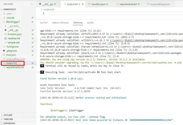Open Explorer more actions ellipsis menu
Screen dimensions: 183x125
[32, 4]
